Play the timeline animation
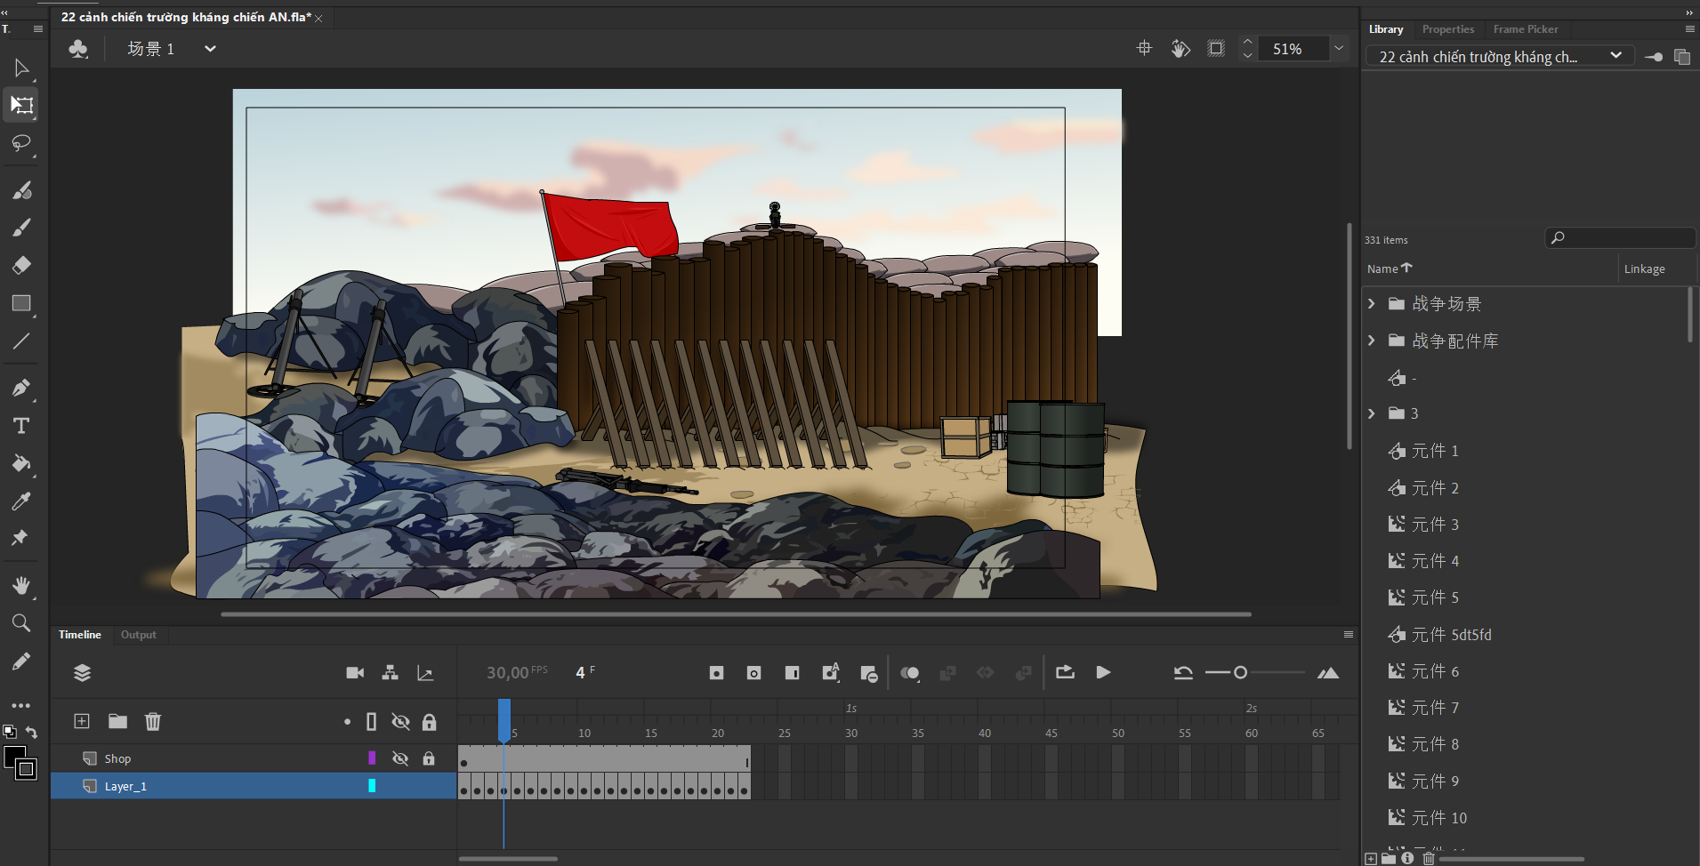Viewport: 1700px width, 866px height. (x=1103, y=673)
